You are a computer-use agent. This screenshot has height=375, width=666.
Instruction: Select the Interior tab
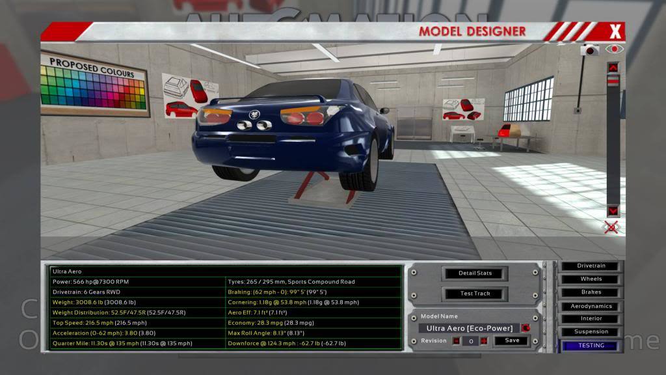(x=591, y=319)
